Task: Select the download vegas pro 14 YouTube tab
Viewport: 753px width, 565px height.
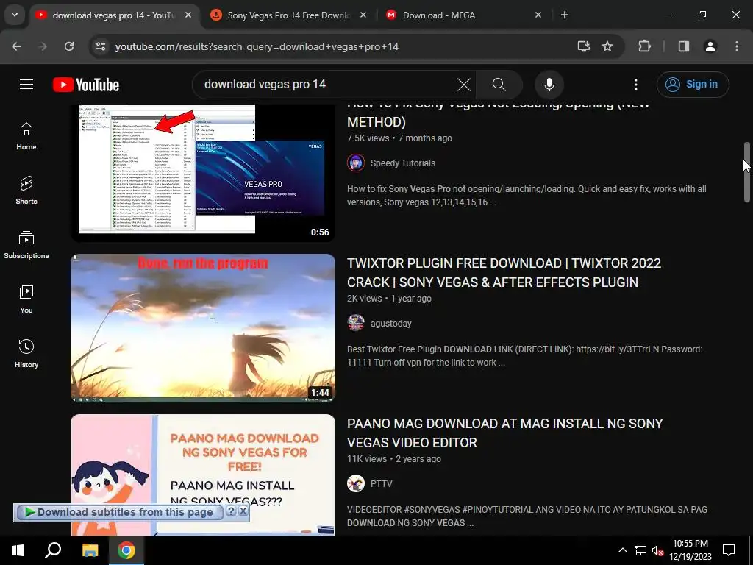Action: click(114, 15)
